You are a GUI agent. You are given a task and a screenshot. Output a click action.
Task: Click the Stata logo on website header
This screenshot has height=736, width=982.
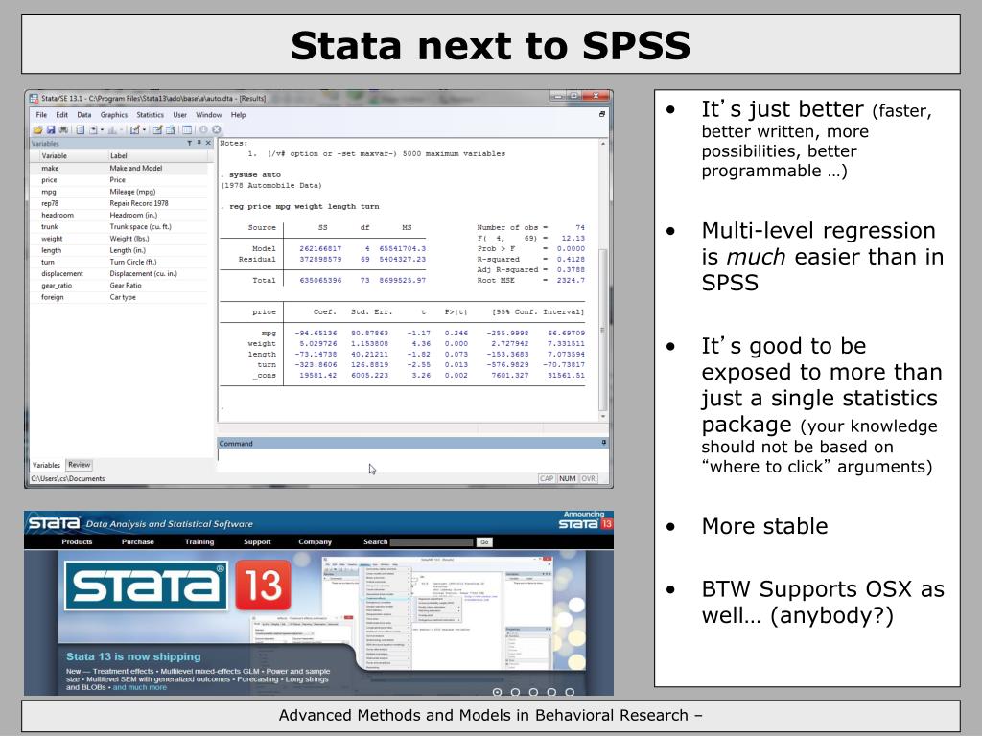point(54,522)
